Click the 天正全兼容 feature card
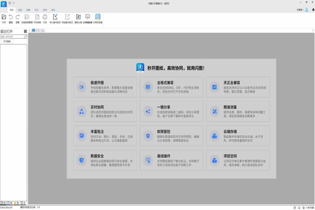Viewport: 315px width, 210px height. click(x=238, y=87)
